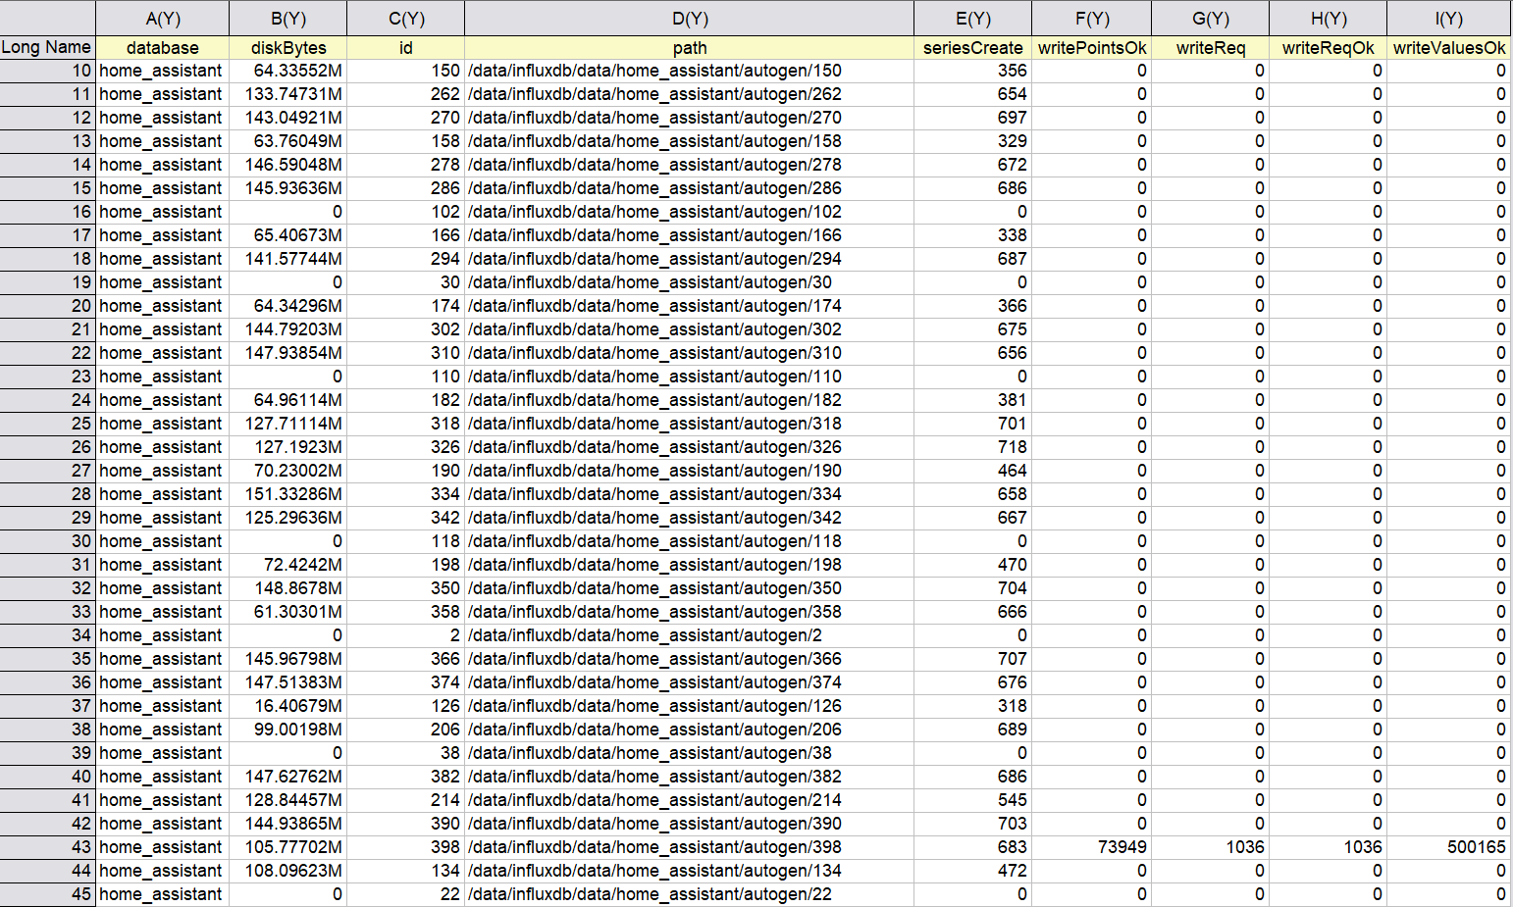Click path cell ending autogen/22

coord(689,894)
